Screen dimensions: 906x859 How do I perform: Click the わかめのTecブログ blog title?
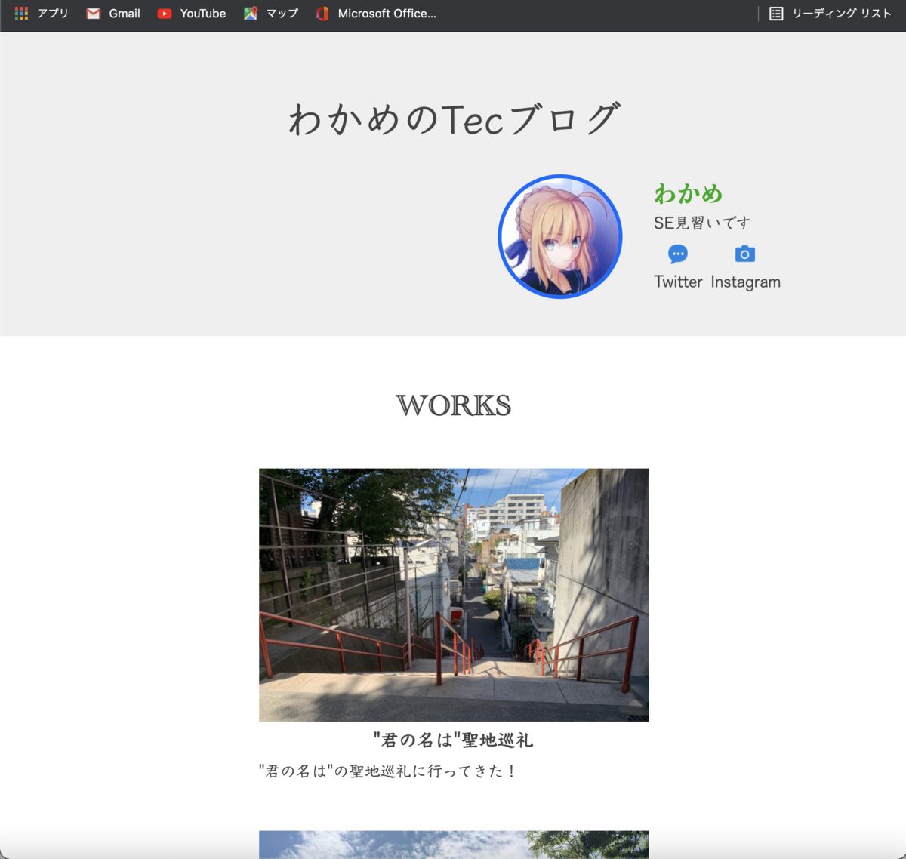pyautogui.click(x=454, y=119)
